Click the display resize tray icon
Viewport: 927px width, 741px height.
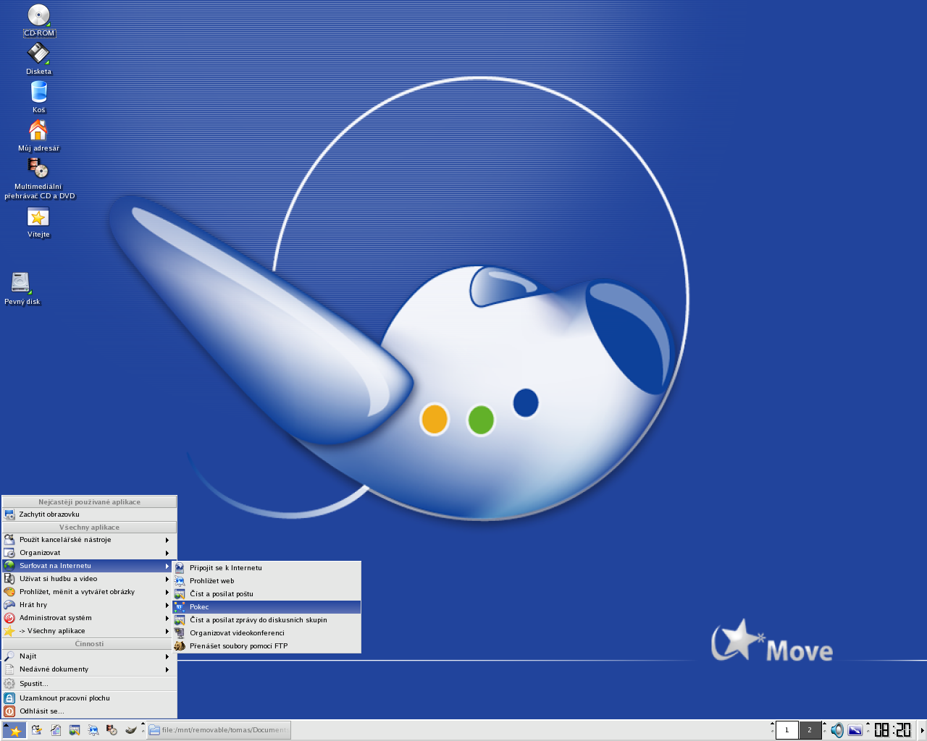[x=855, y=730]
